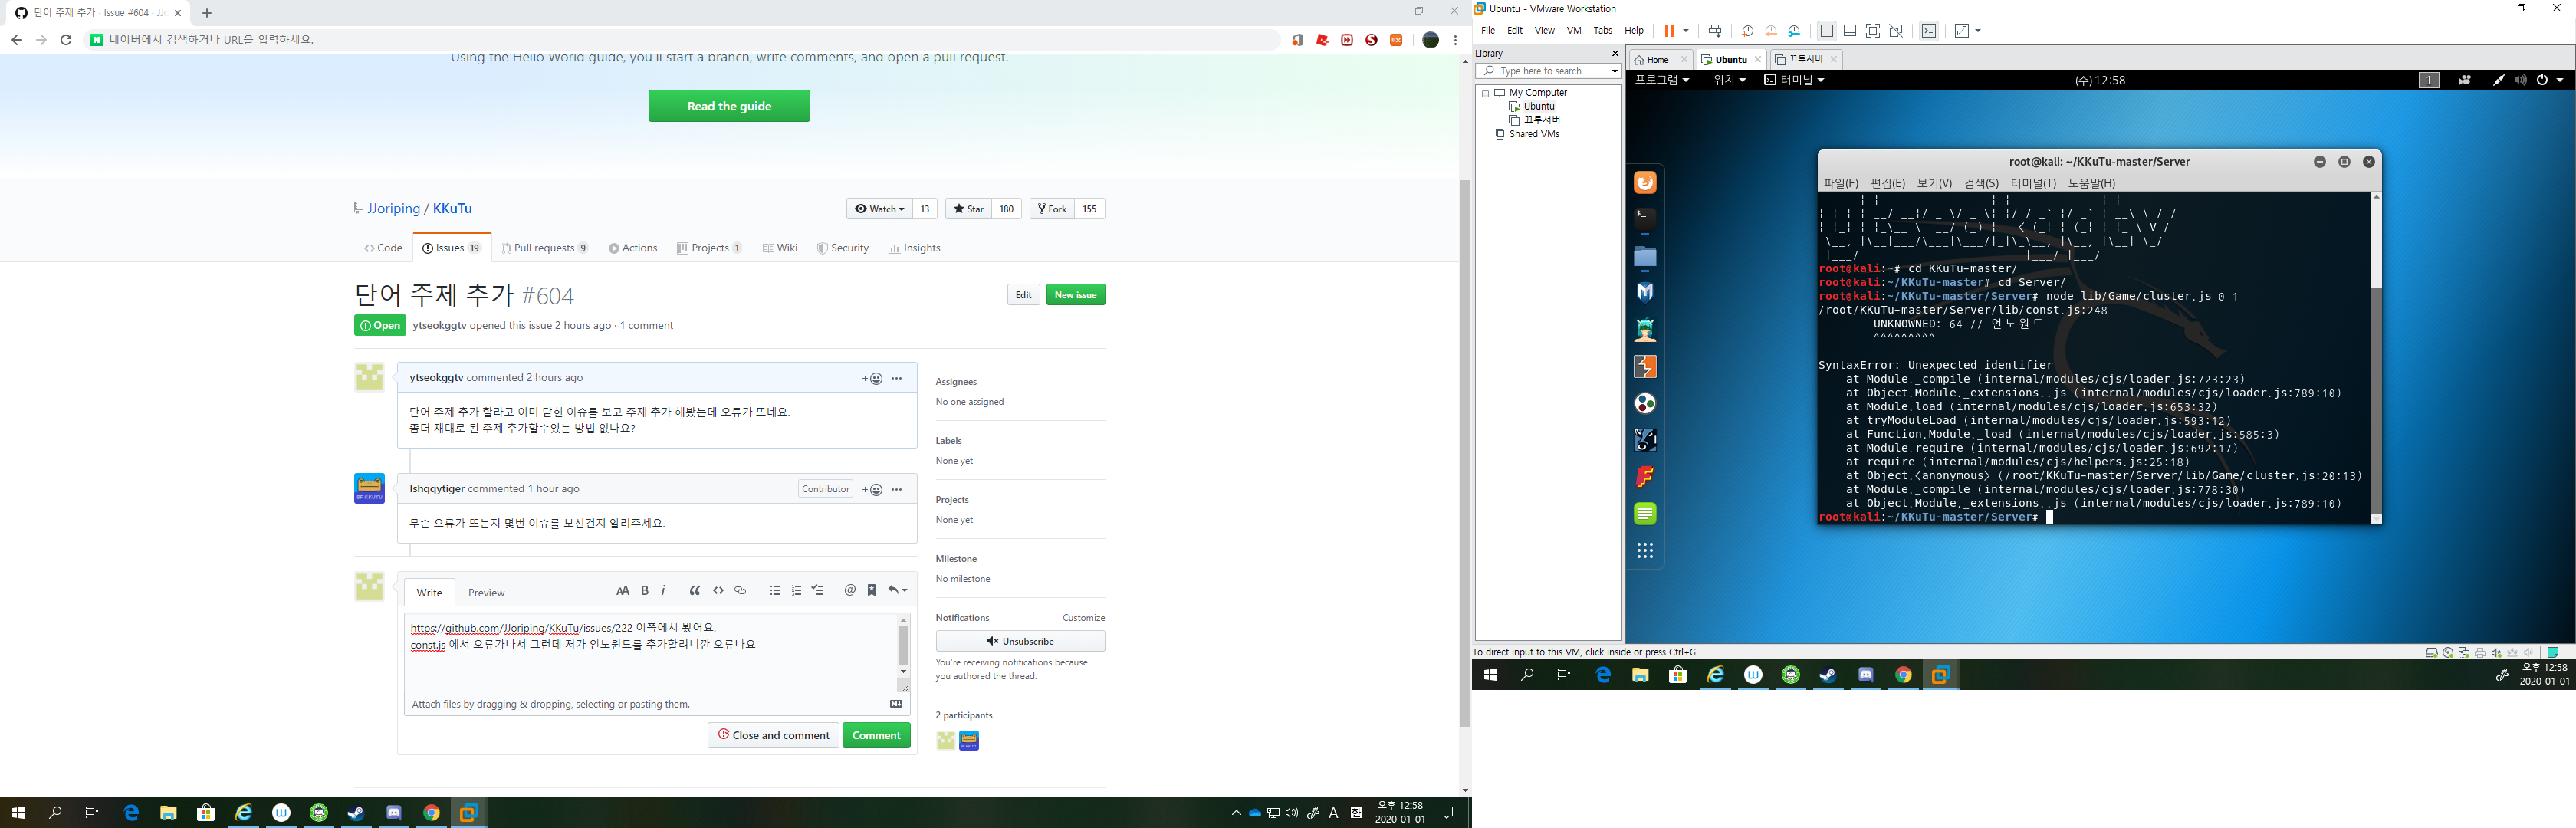Viewport: 2576px width, 828px height.
Task: Insert a task list with the checklist icon
Action: [817, 590]
